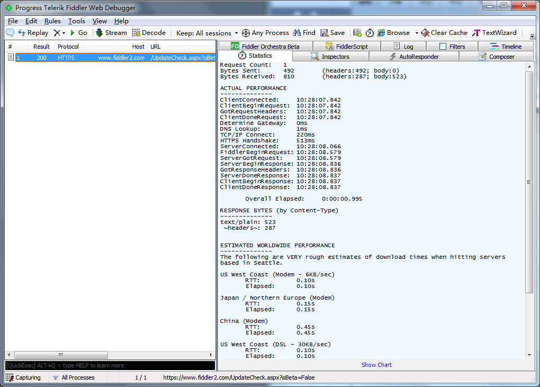
Task: Save sessions with Save button
Action: click(332, 33)
